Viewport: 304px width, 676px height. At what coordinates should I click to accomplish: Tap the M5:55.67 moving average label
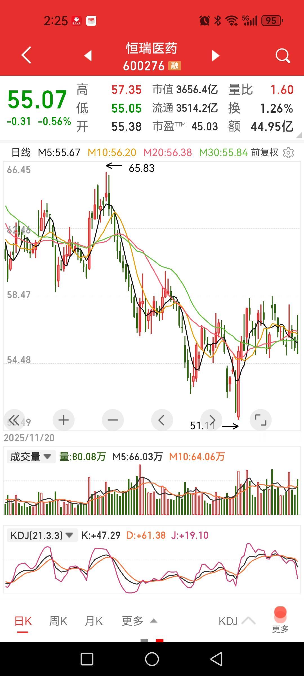point(59,153)
